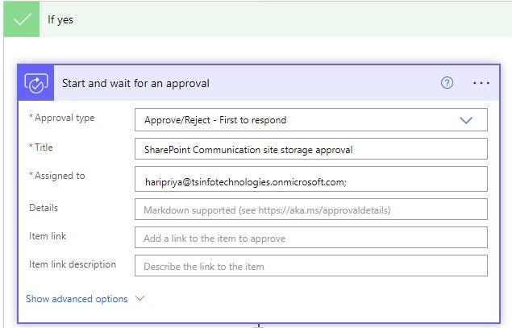512x328 pixels.
Task: Click into the Details markdown field
Action: click(311, 210)
